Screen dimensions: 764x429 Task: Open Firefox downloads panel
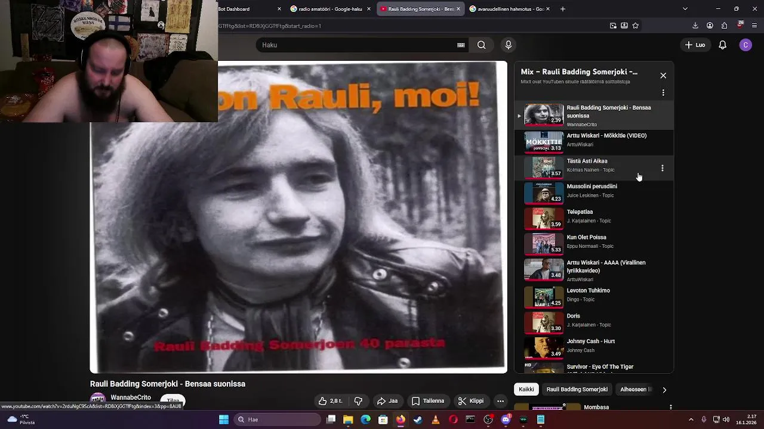tap(695, 26)
